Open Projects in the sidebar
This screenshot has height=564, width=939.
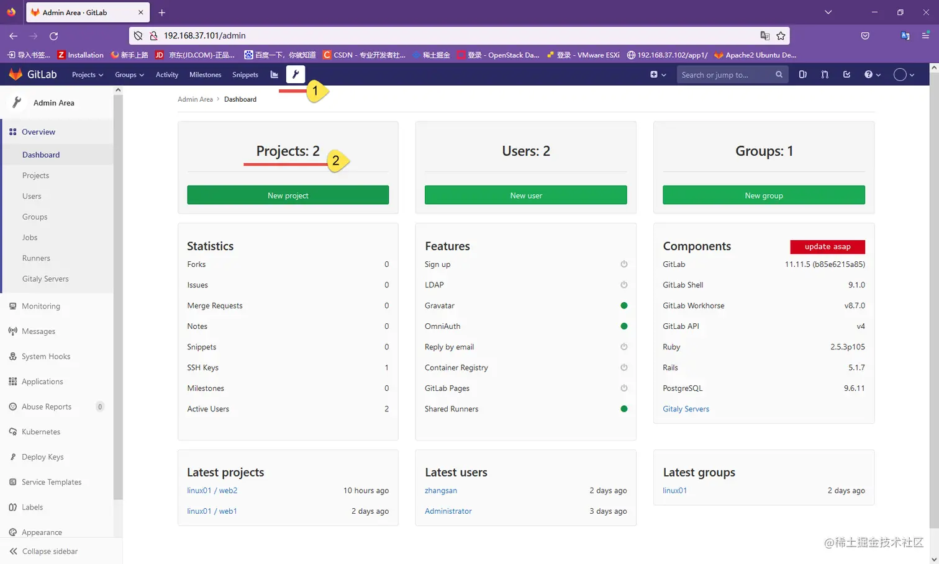pyautogui.click(x=35, y=176)
